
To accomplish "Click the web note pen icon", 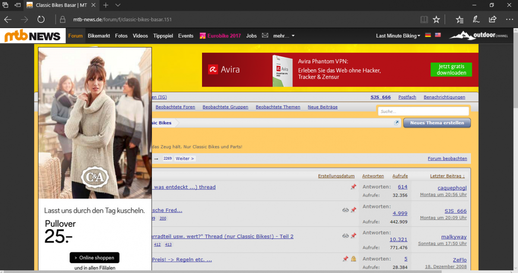I will (x=476, y=19).
